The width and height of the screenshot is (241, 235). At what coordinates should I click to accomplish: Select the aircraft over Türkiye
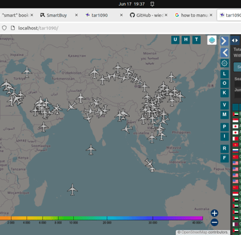coord(27,72)
